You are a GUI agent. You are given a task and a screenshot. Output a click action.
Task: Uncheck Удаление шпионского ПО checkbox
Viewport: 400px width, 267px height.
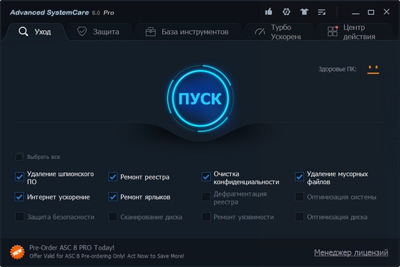pos(19,178)
